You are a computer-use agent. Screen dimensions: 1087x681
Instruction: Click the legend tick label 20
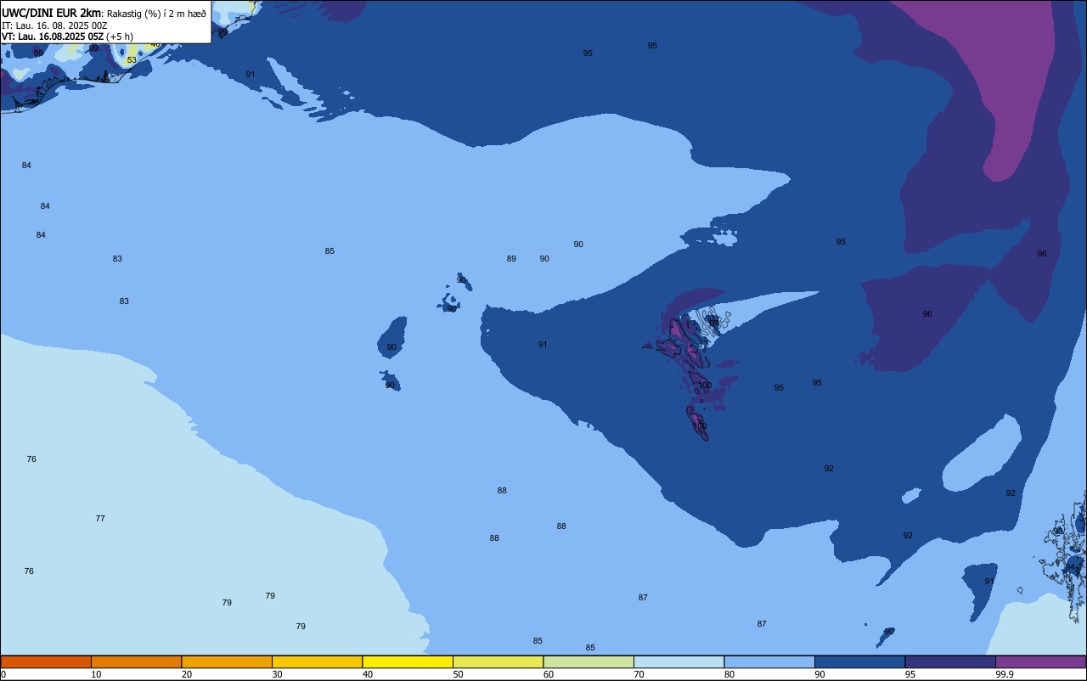pyautogui.click(x=187, y=674)
